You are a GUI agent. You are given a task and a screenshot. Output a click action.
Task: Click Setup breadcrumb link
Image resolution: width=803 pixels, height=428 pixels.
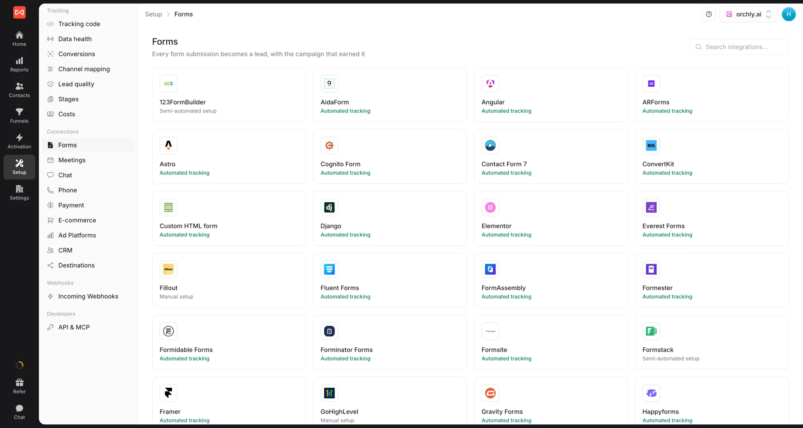click(153, 14)
